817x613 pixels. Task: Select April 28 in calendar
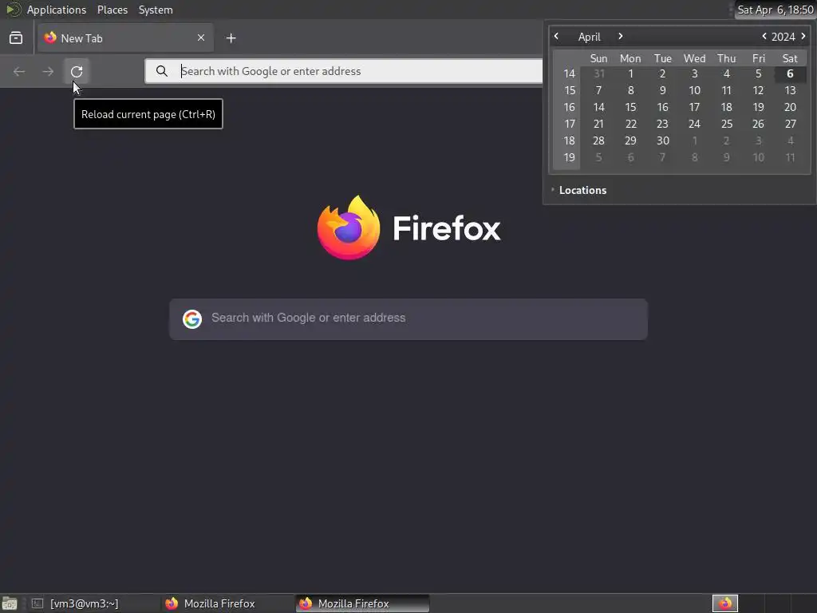[598, 140]
